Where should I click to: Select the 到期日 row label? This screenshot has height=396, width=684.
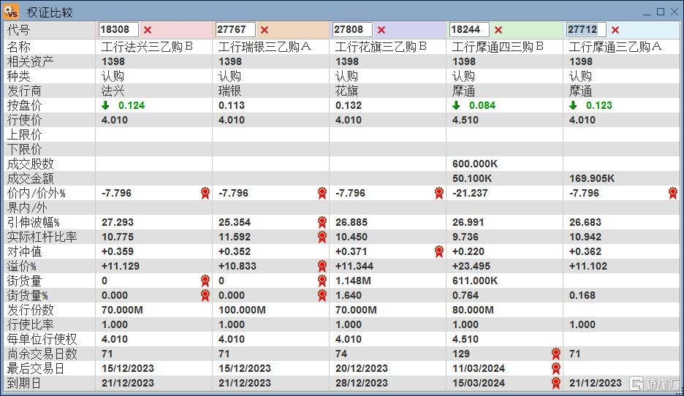click(x=24, y=383)
